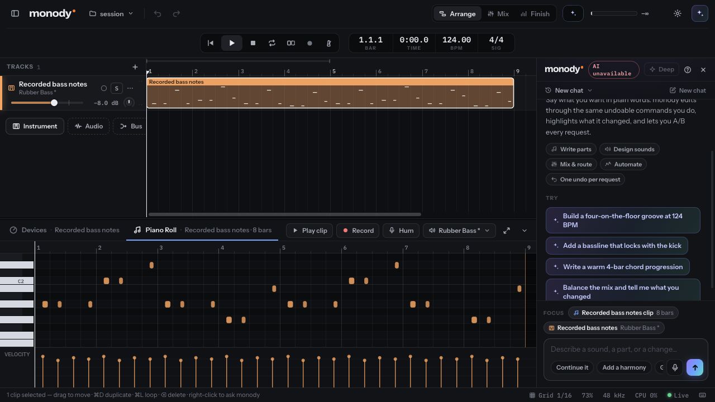Open the track options ellipsis menu

(130, 88)
